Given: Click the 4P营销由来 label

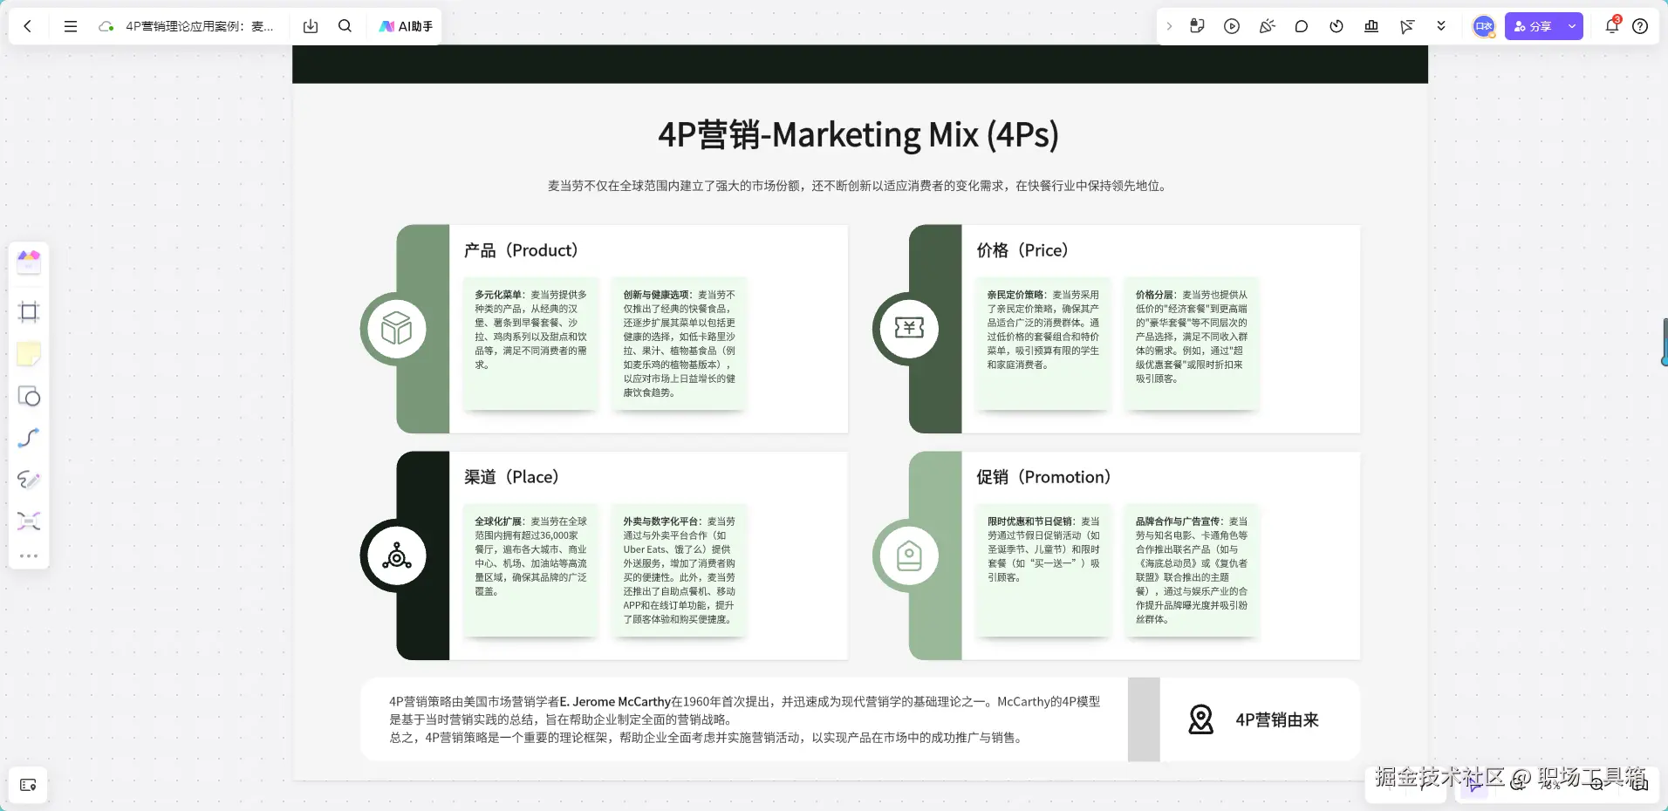Looking at the screenshot, I should [1277, 720].
